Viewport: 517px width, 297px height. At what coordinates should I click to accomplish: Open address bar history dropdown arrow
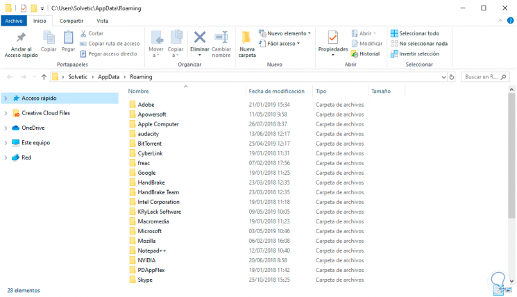pos(443,77)
